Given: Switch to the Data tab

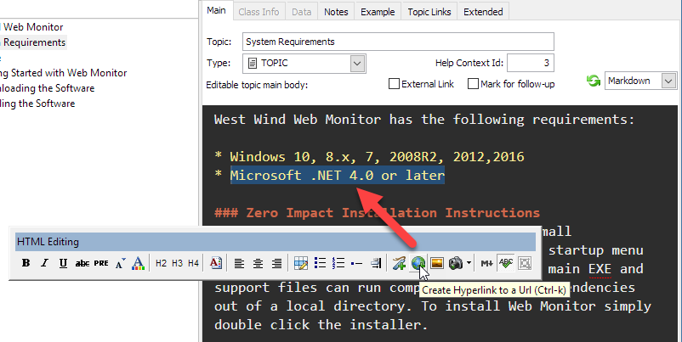Looking at the screenshot, I should coord(301,12).
